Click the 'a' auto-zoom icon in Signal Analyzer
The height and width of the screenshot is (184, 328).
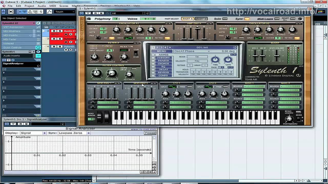(x=154, y=172)
